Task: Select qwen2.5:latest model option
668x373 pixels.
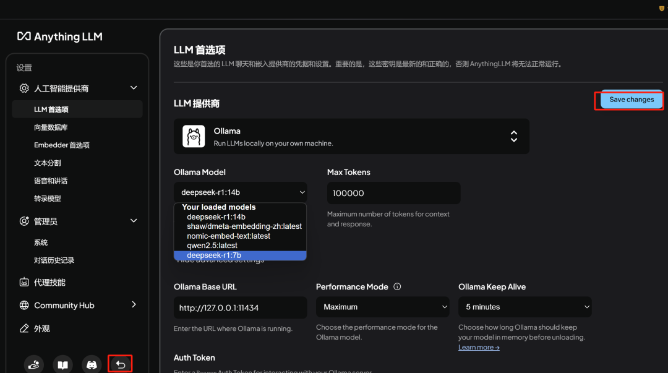Action: pos(240,246)
